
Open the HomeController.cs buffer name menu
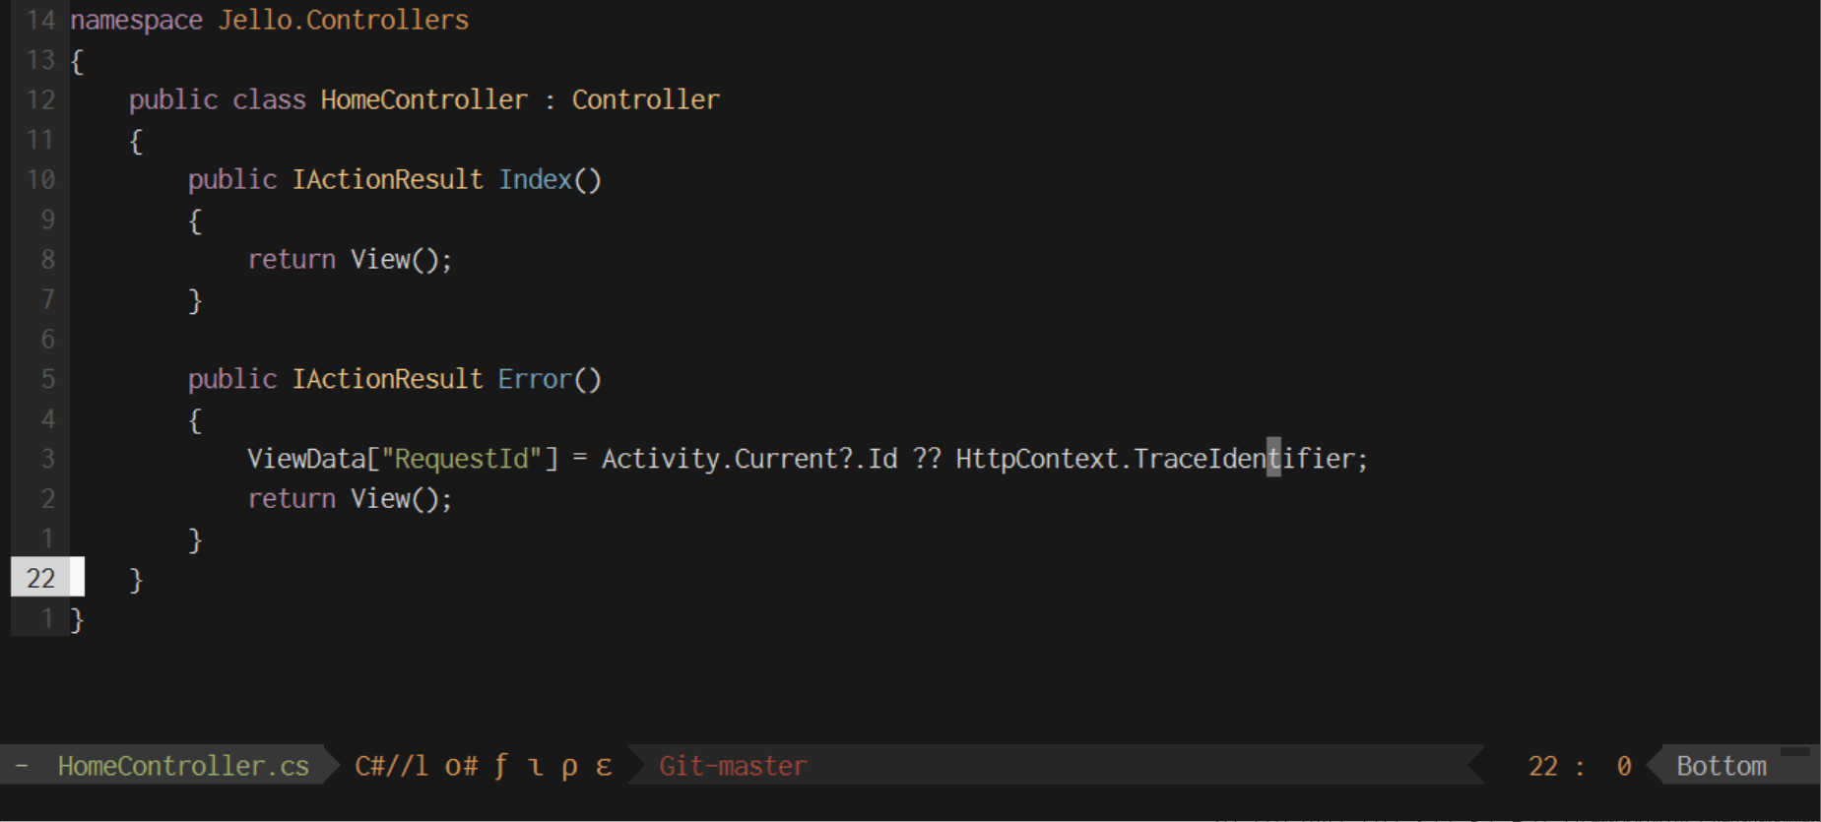(183, 766)
